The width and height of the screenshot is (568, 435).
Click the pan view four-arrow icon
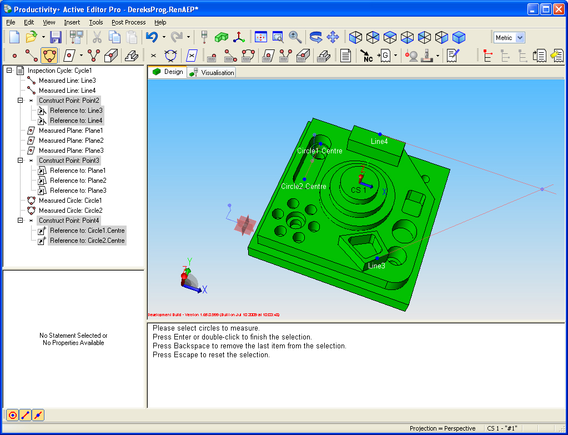coord(333,37)
